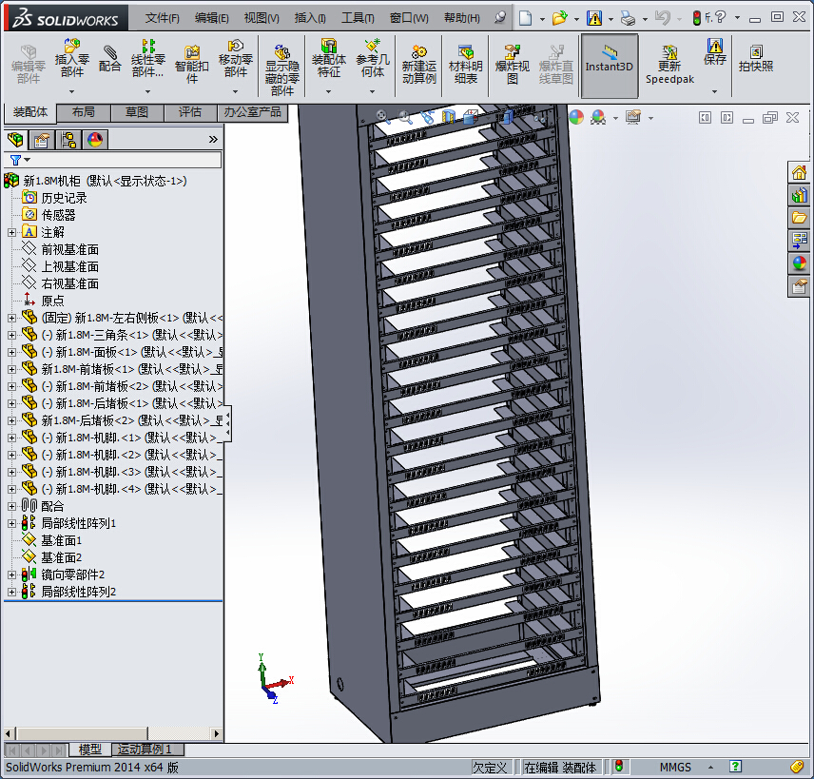This screenshot has height=779, width=814.
Task: Click New Motion Study (新建运动算例)
Action: (x=419, y=65)
